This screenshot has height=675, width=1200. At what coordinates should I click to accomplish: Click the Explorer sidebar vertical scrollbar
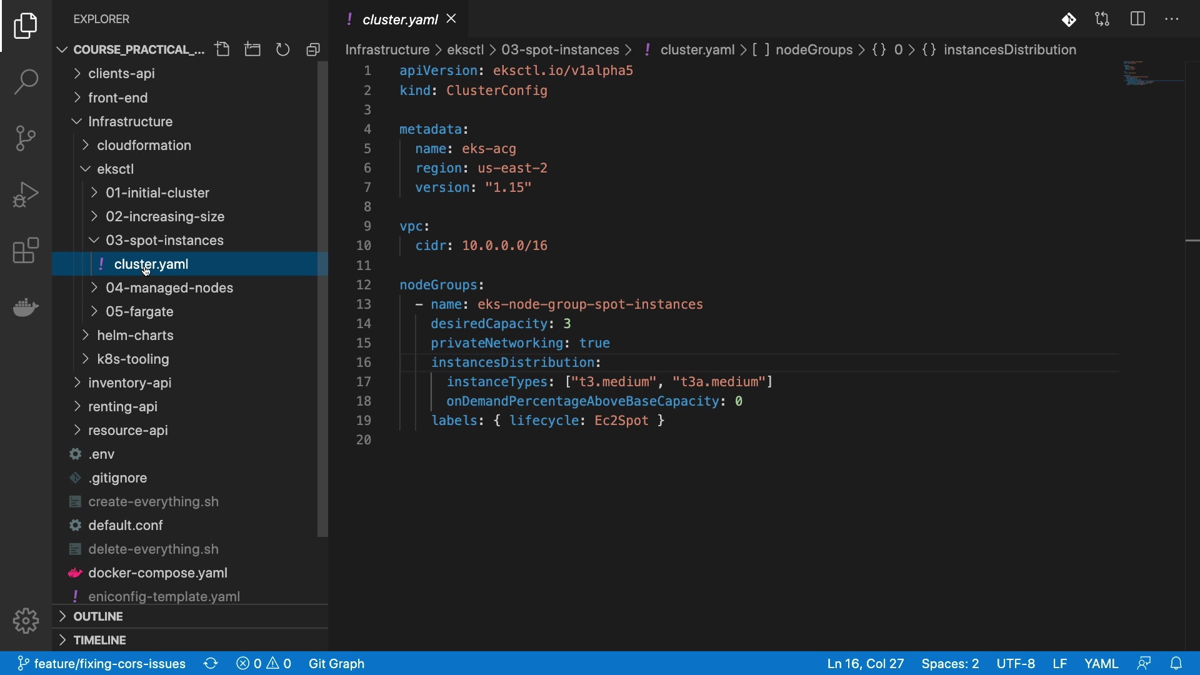pos(322,300)
